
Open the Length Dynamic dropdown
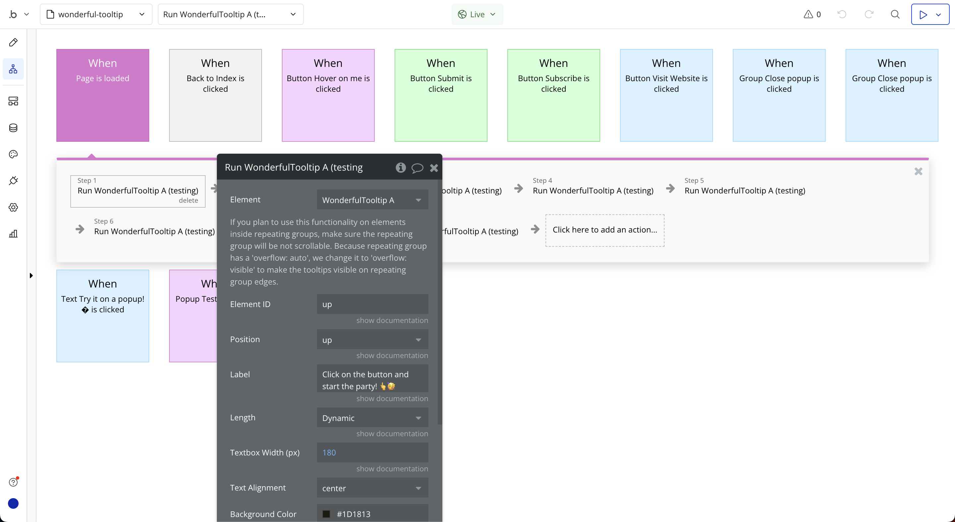pyautogui.click(x=372, y=418)
